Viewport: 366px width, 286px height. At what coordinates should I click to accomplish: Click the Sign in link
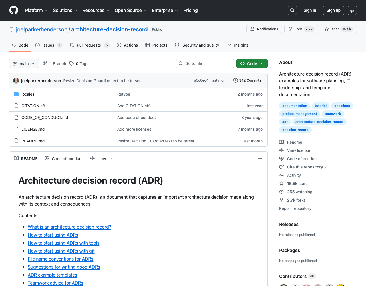310,10
